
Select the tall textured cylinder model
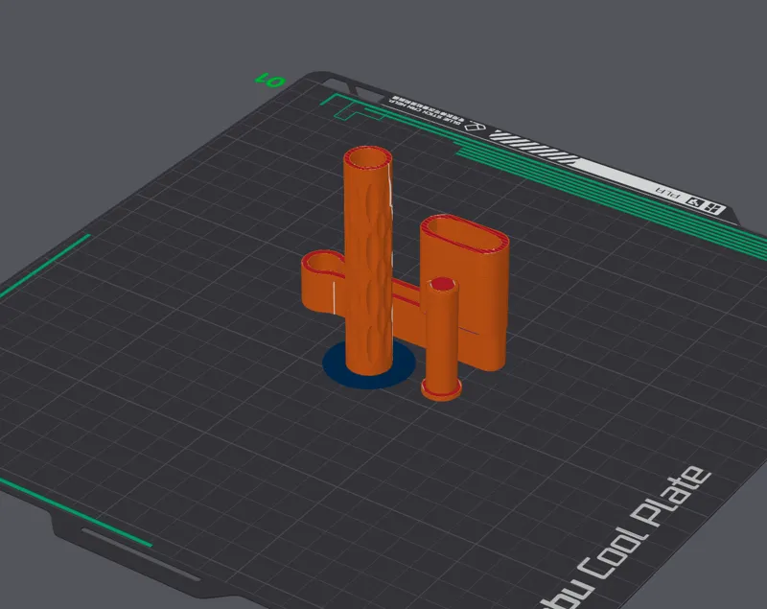click(368, 264)
